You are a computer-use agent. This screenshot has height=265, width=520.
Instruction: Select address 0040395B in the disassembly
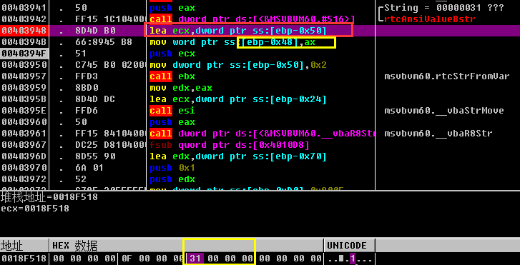[24, 99]
